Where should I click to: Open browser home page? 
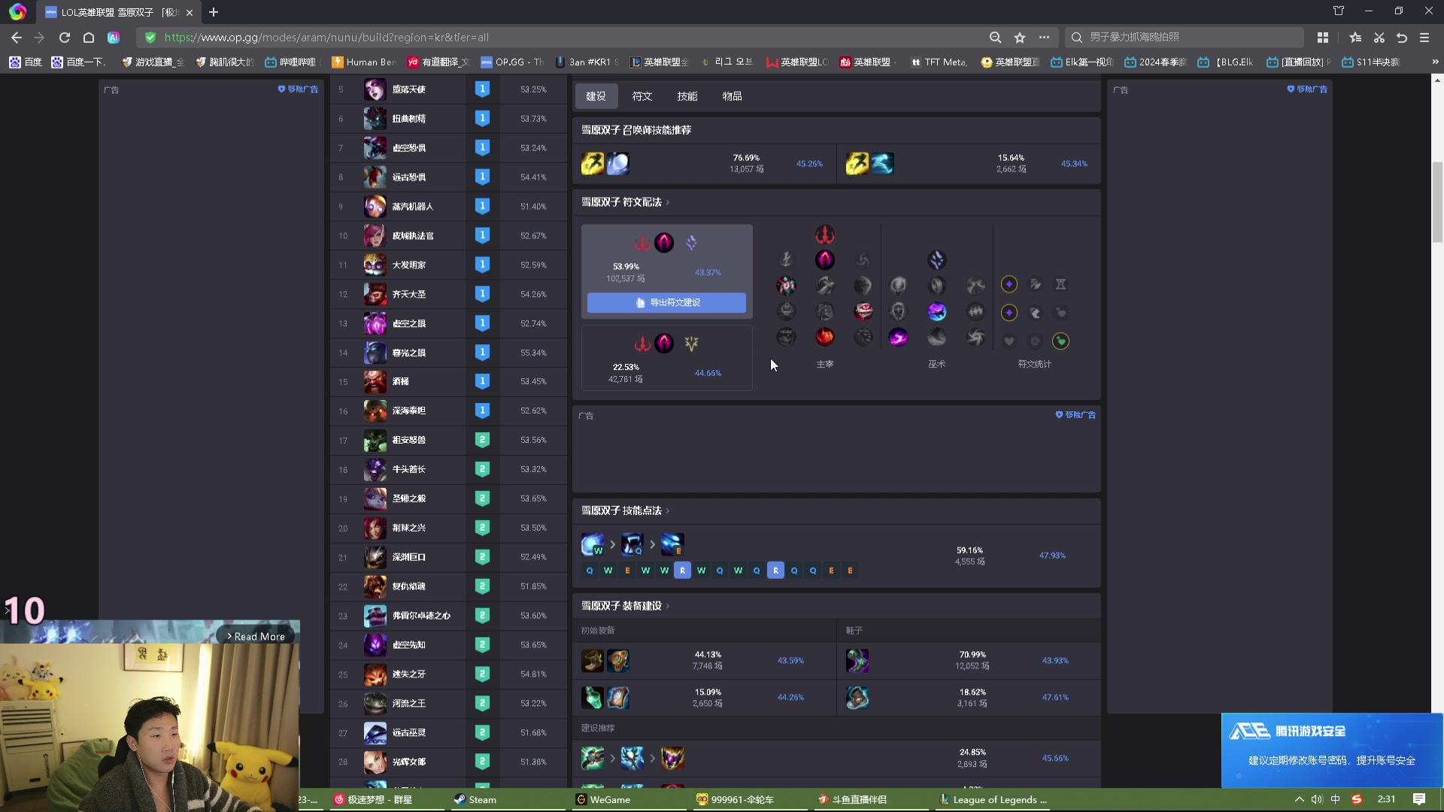point(89,38)
